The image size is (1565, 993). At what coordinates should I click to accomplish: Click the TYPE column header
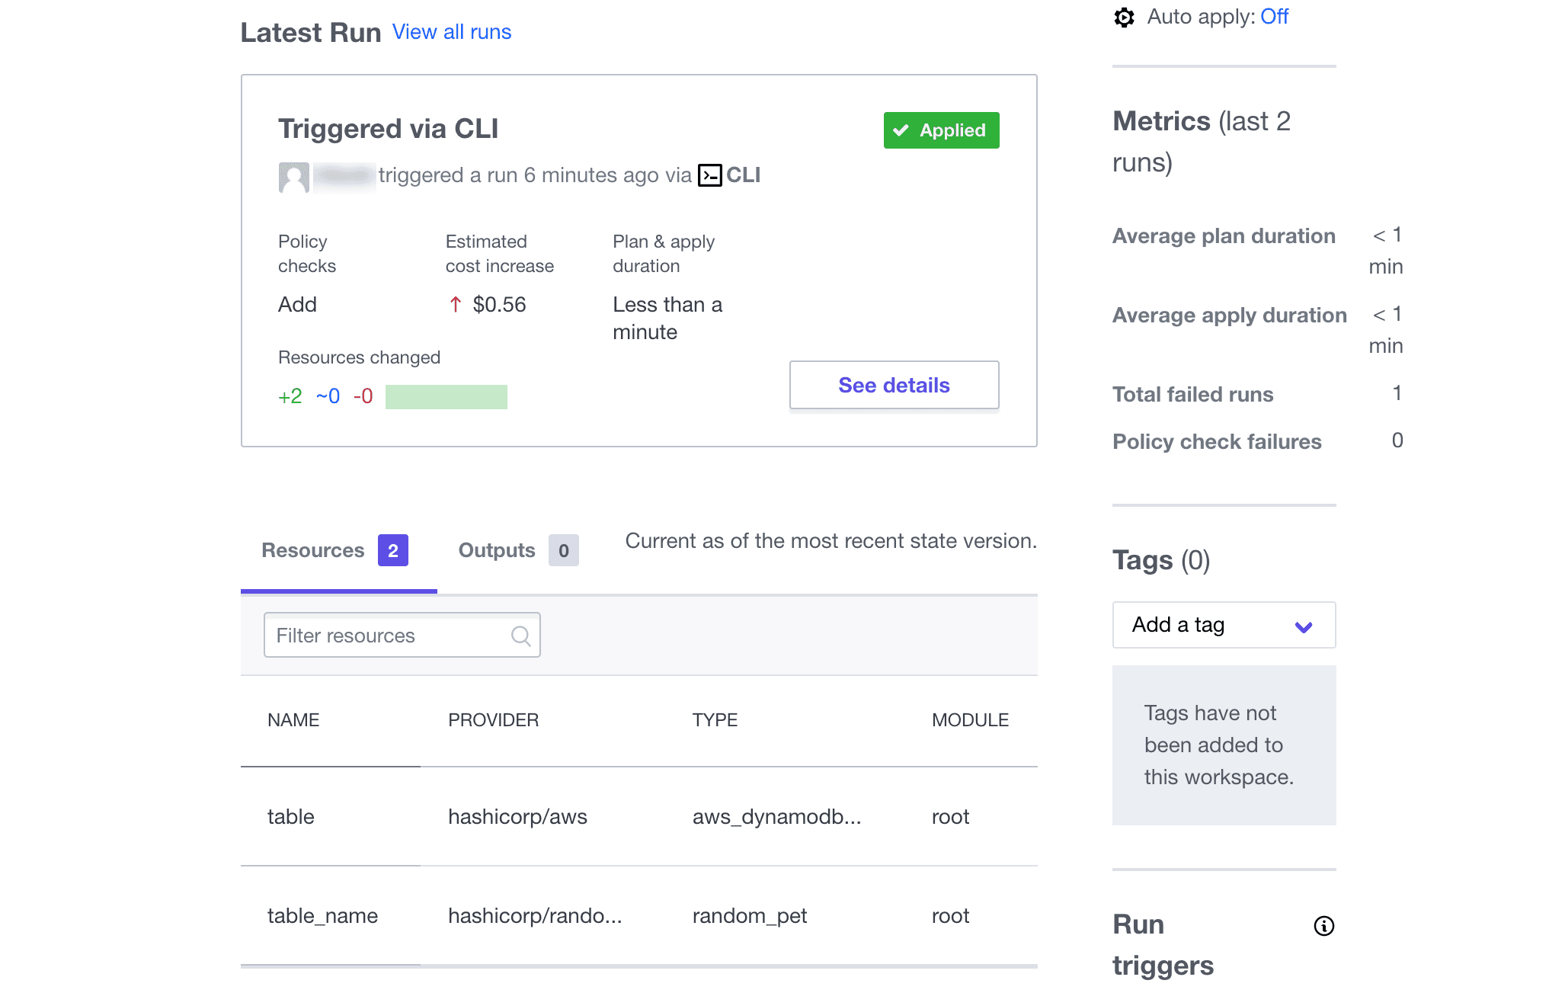point(715,720)
